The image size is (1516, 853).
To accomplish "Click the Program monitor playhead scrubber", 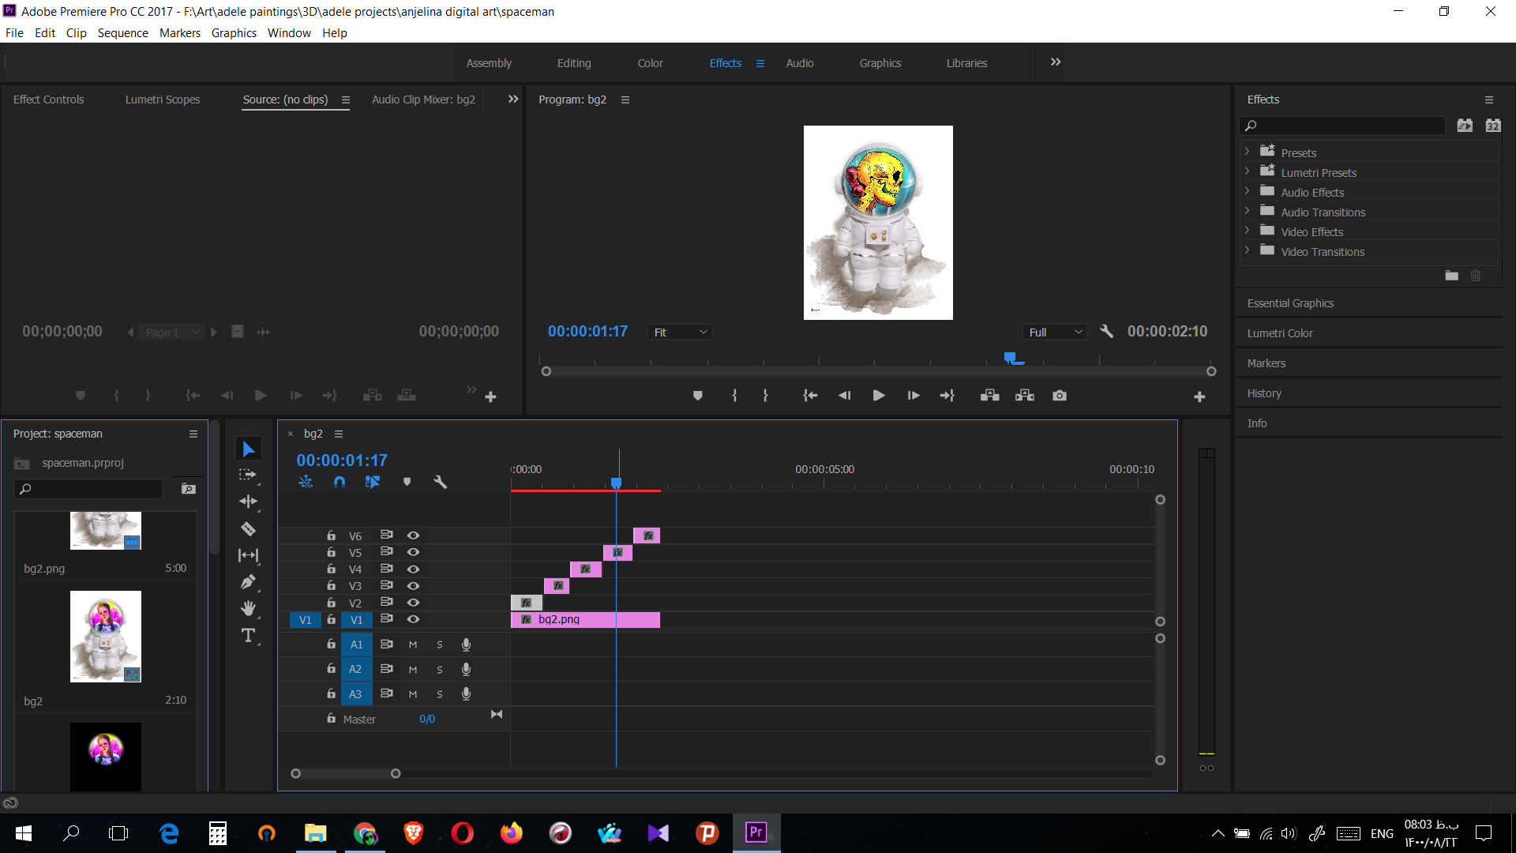I will 1010,359.
